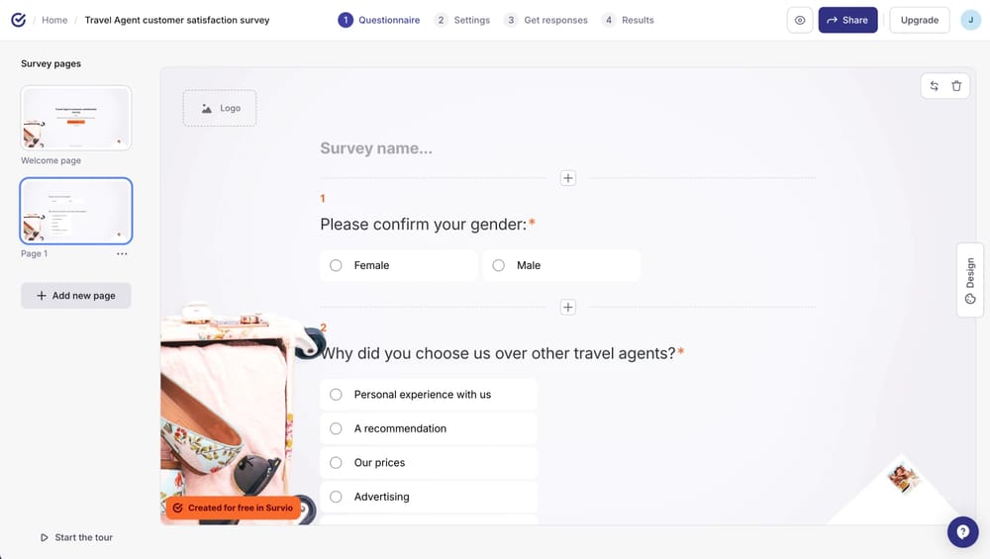The image size is (990, 559).
Task: Click Add new page button
Action: [76, 295]
